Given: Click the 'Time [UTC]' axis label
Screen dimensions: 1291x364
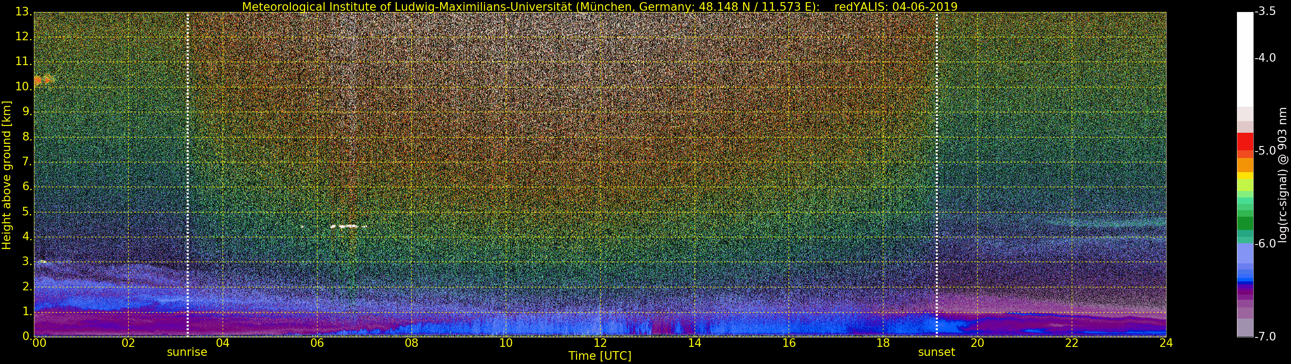Looking at the screenshot, I should pos(599,356).
